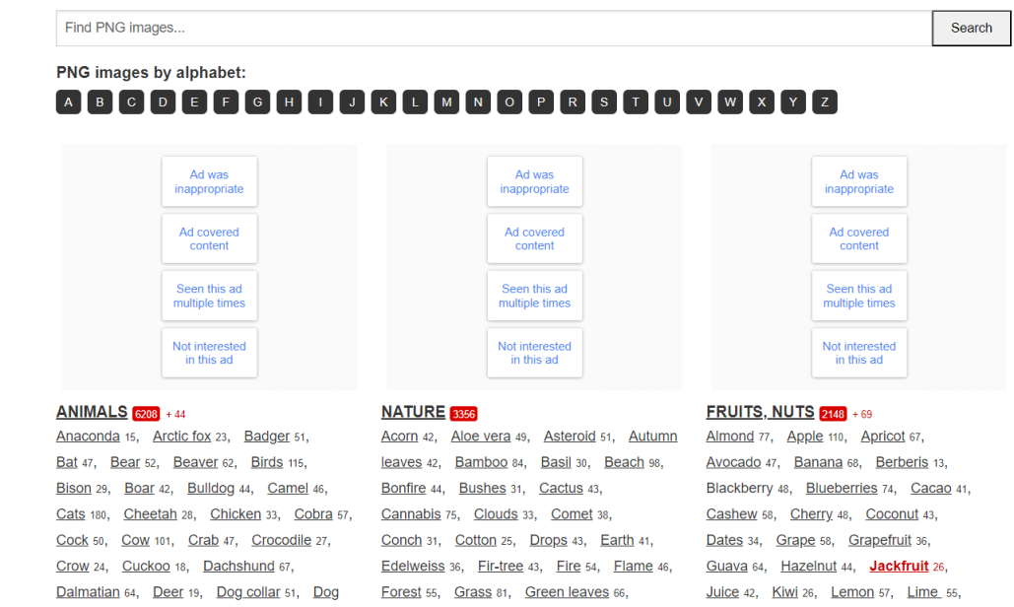The image size is (1014, 607).
Task: Go to the Arctic fox images link
Action: click(181, 437)
